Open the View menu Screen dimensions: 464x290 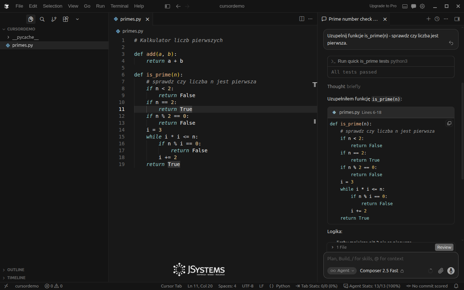pos(73,6)
